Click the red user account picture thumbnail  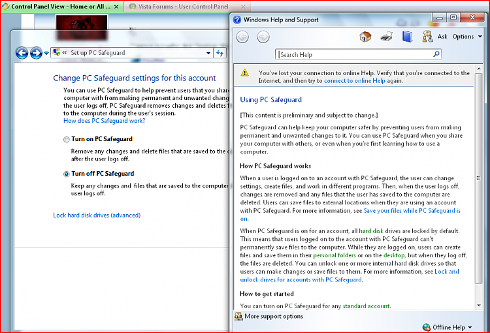(82, 28)
